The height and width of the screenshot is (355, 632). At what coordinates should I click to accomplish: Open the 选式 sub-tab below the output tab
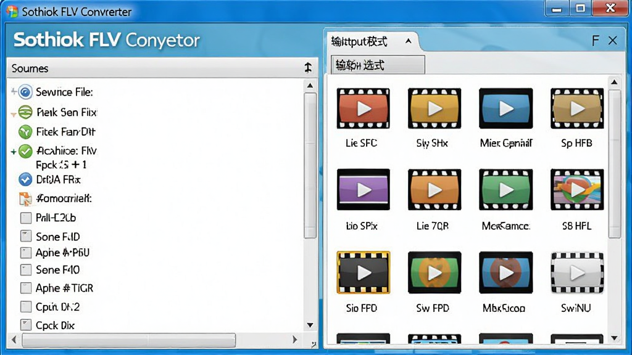click(x=378, y=65)
